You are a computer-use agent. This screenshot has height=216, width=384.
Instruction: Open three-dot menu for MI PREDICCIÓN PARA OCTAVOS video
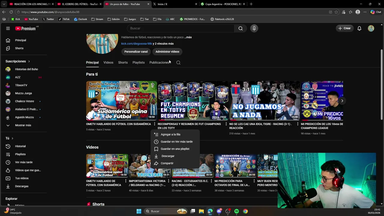click(x=254, y=181)
